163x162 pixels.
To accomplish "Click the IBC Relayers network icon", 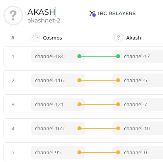I will 93,14.
